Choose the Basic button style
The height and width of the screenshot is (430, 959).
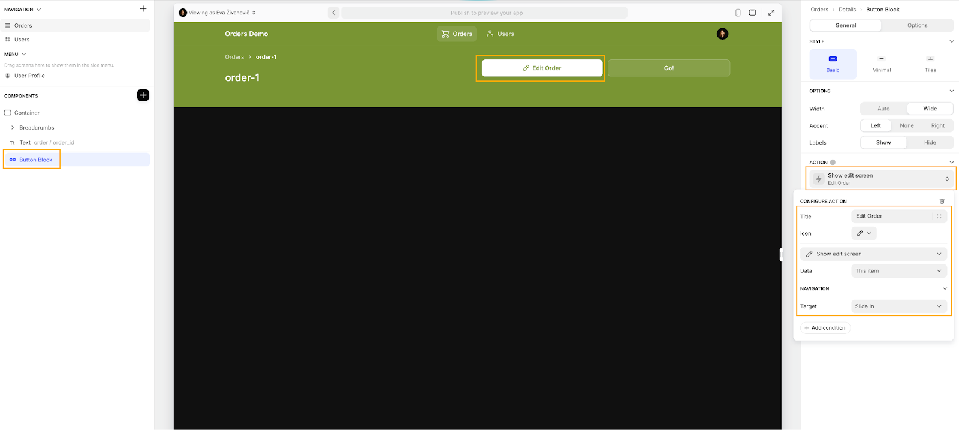click(x=833, y=64)
